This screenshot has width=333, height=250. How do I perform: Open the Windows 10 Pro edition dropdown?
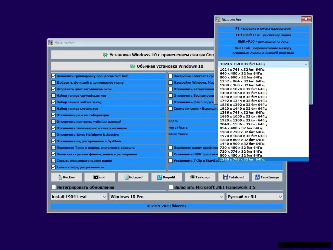coord(167,197)
